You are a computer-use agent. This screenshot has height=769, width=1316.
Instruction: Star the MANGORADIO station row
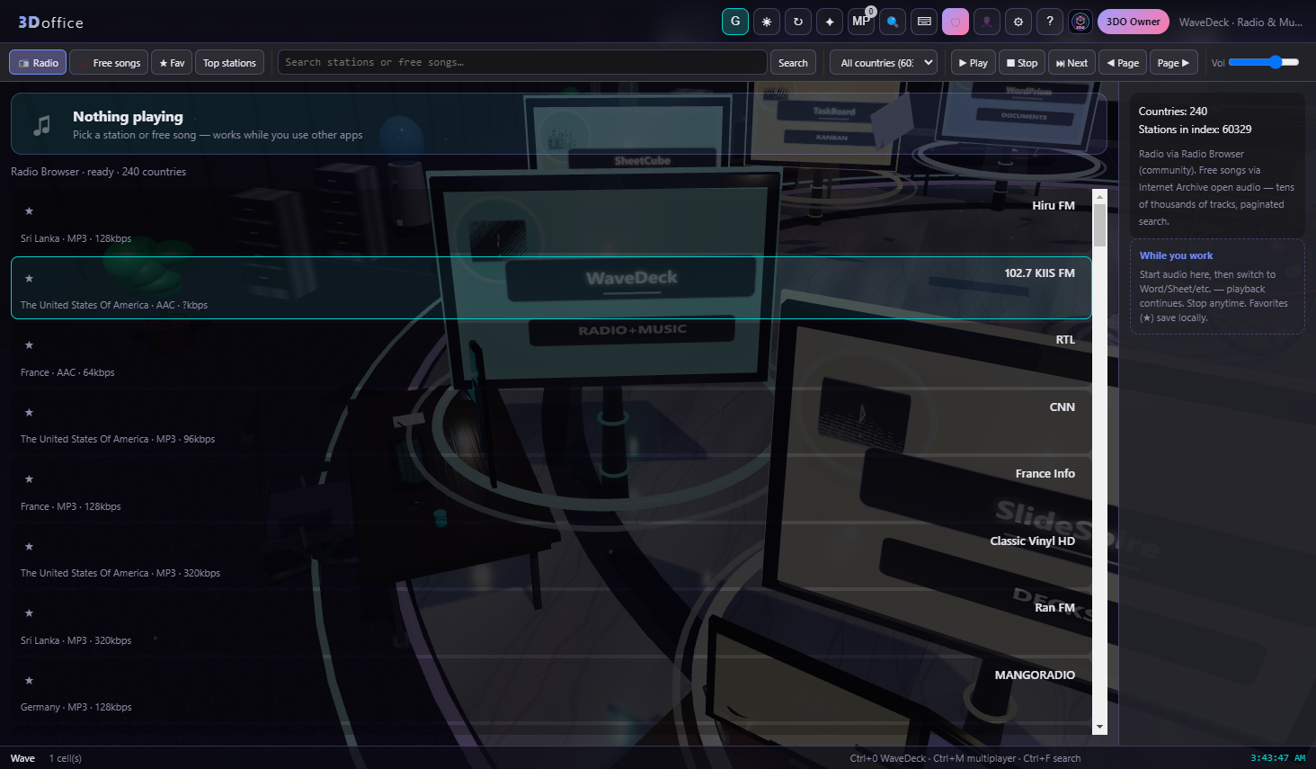click(x=29, y=681)
